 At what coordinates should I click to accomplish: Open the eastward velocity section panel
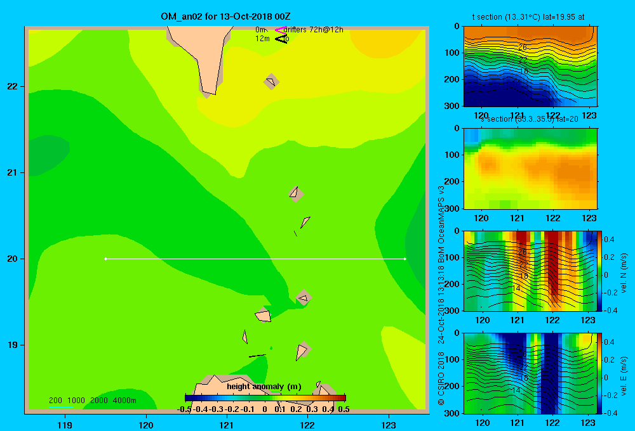530,373
